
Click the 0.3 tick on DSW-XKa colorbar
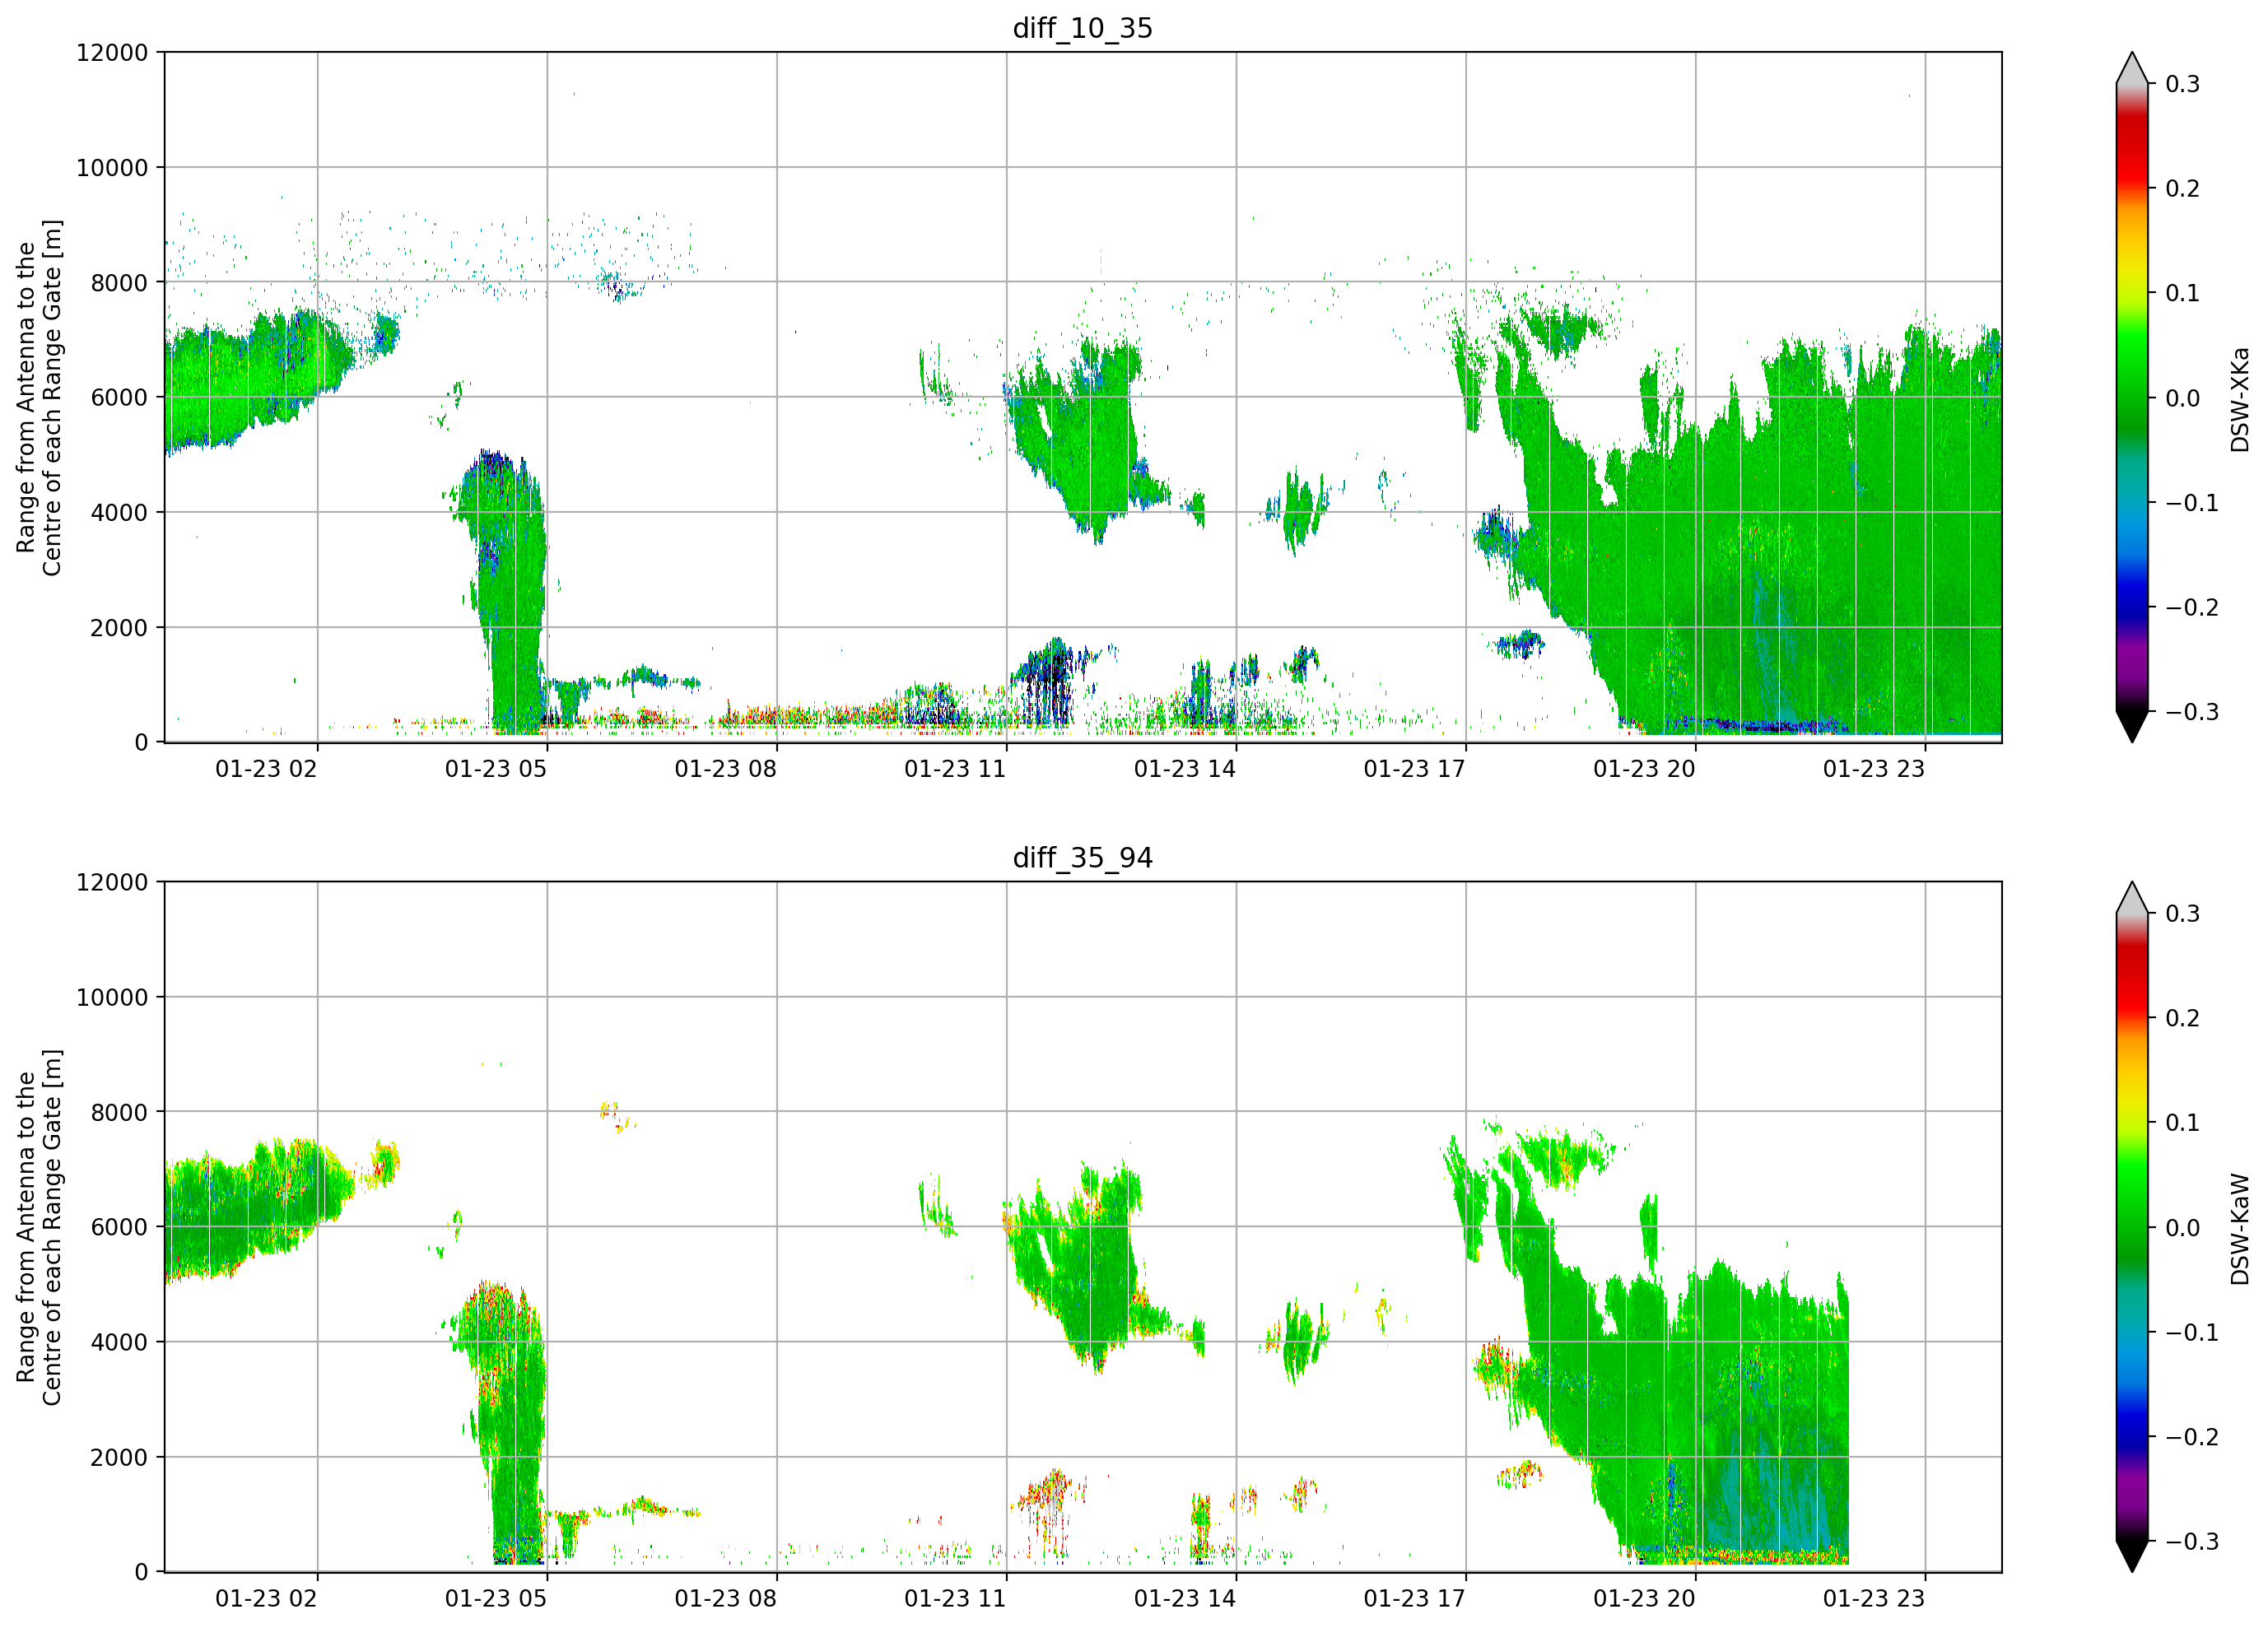2183,84
